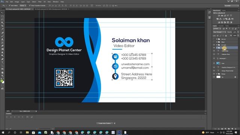This screenshot has height=135, width=240.
Task: Add a Hue/Saturation adjustment
Action: [217, 19]
